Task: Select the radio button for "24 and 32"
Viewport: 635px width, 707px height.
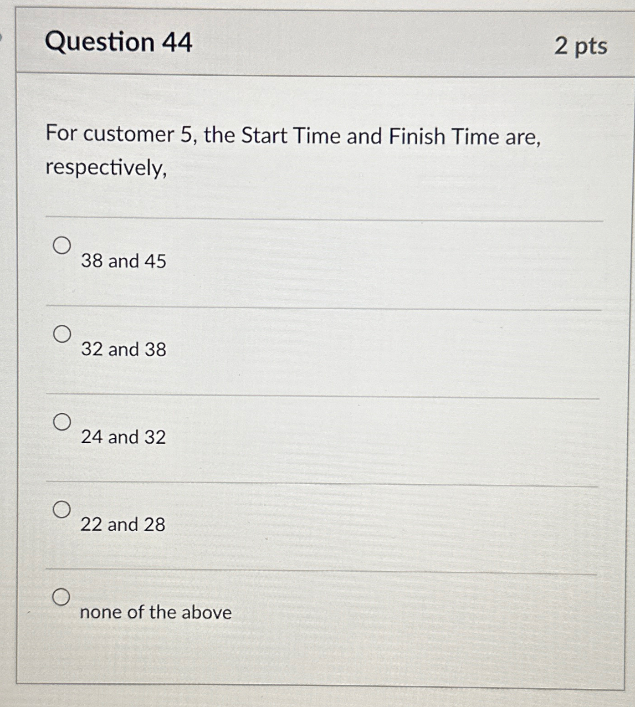Action: [62, 422]
